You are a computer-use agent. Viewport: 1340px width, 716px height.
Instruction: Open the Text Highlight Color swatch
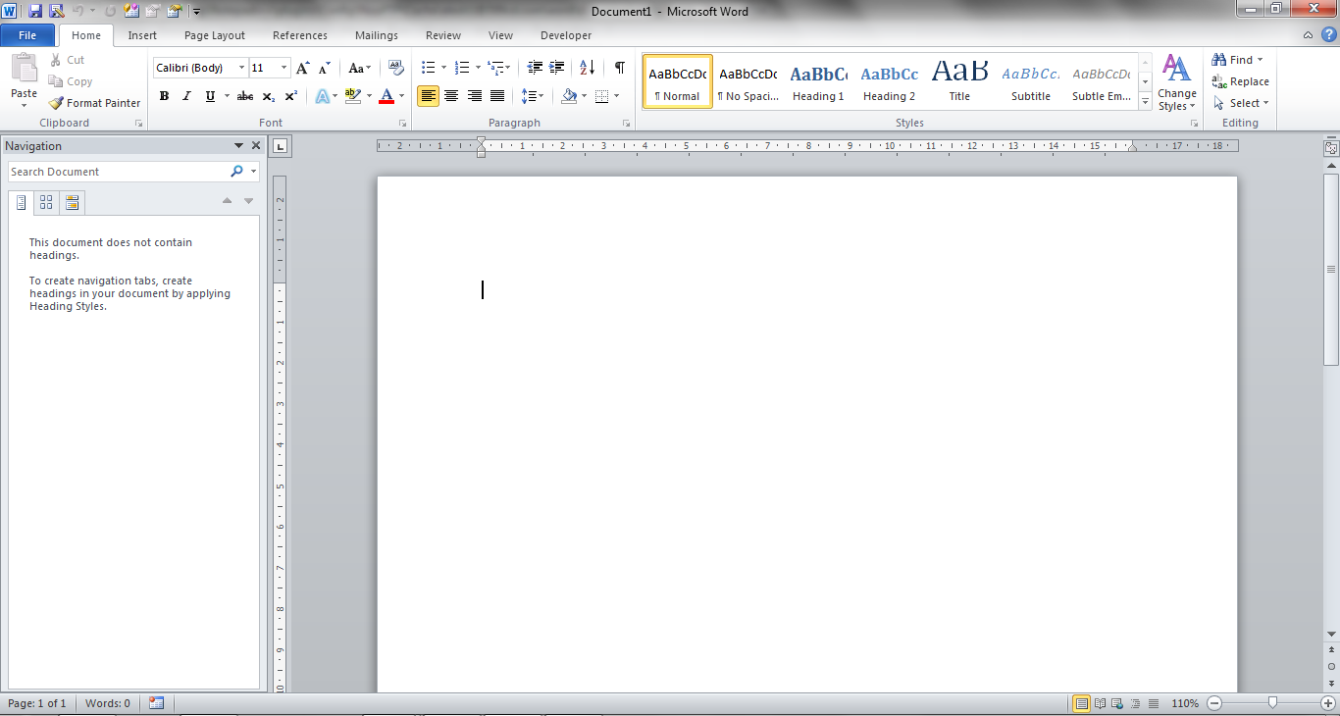[352, 96]
